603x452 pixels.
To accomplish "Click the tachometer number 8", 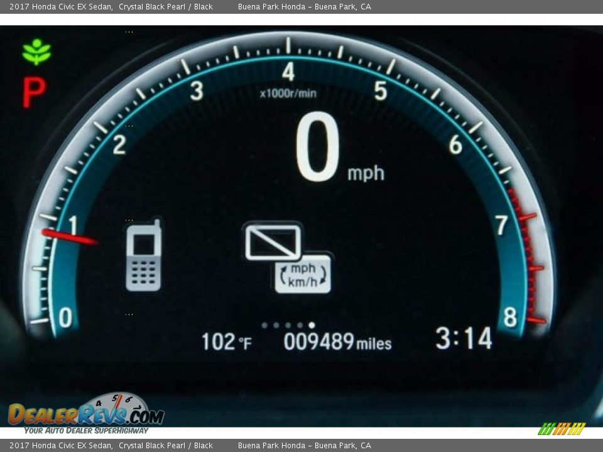I will pyautogui.click(x=510, y=318).
